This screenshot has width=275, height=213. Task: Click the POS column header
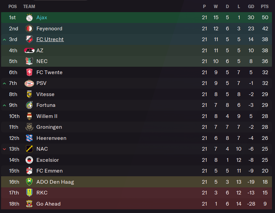[x=13, y=6]
